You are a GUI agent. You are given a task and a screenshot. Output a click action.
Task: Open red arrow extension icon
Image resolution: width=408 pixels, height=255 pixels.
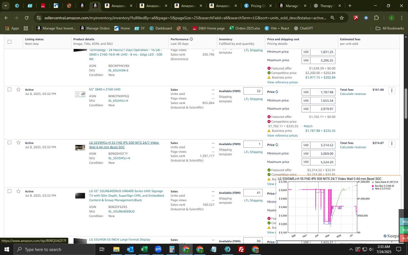pos(356,18)
